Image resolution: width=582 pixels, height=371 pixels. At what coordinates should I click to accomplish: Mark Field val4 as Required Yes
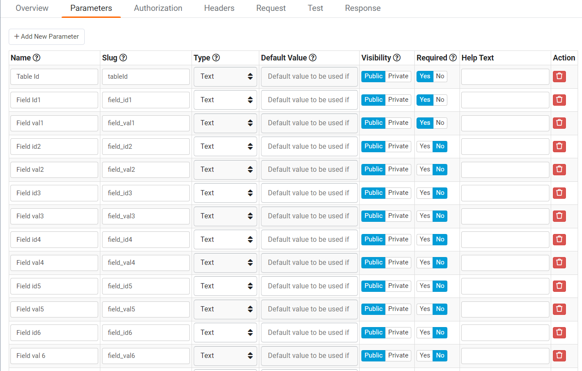pos(425,262)
